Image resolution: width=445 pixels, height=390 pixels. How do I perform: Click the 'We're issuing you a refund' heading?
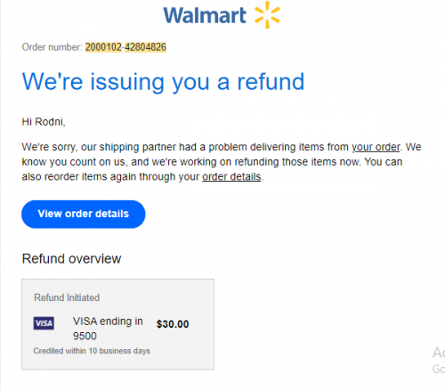coord(163,82)
